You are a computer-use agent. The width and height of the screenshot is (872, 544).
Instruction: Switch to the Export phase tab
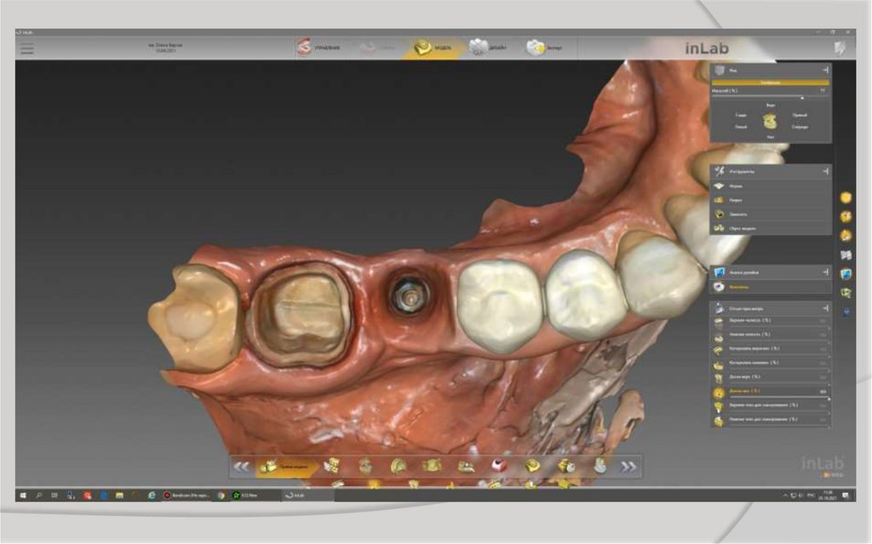pyautogui.click(x=544, y=48)
